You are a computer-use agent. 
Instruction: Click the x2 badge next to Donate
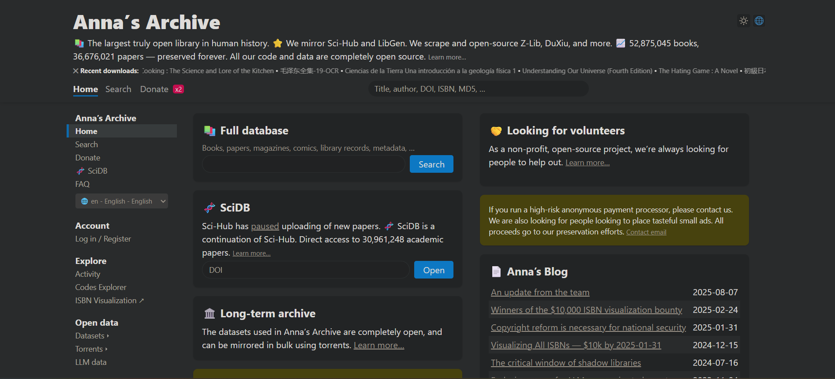(x=178, y=89)
